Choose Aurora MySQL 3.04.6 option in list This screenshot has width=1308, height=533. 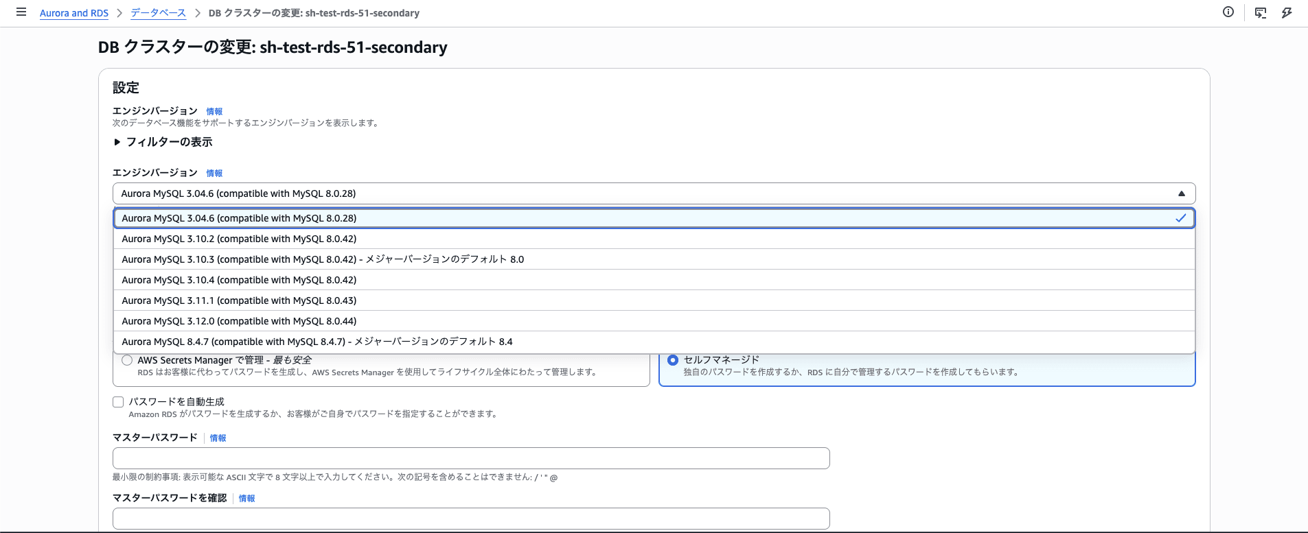click(x=654, y=218)
